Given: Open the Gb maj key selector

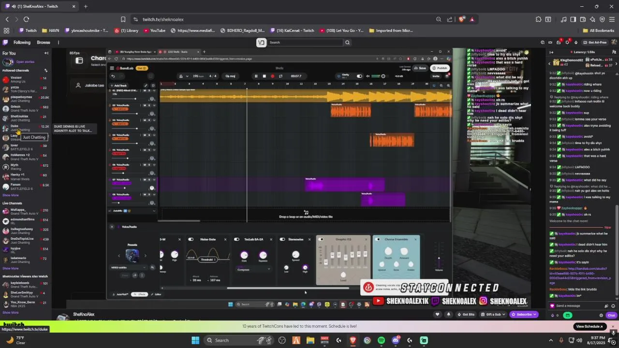Looking at the screenshot, I should [231, 76].
